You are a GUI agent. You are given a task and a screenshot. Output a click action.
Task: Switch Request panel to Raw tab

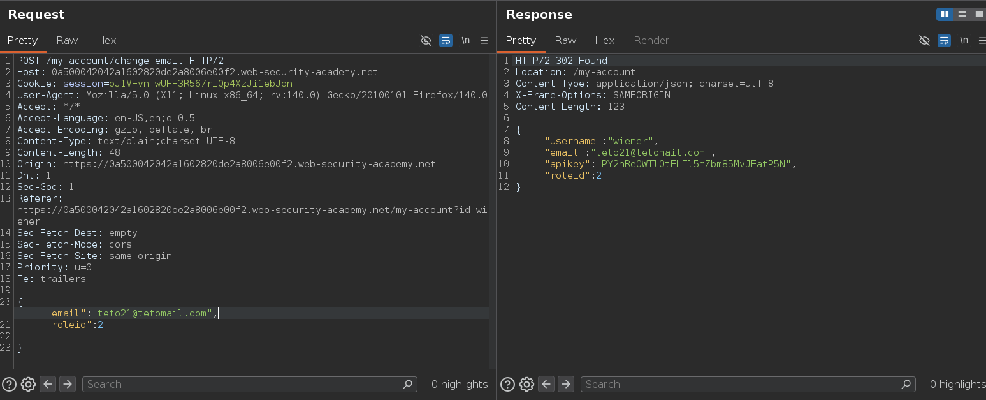tap(67, 40)
